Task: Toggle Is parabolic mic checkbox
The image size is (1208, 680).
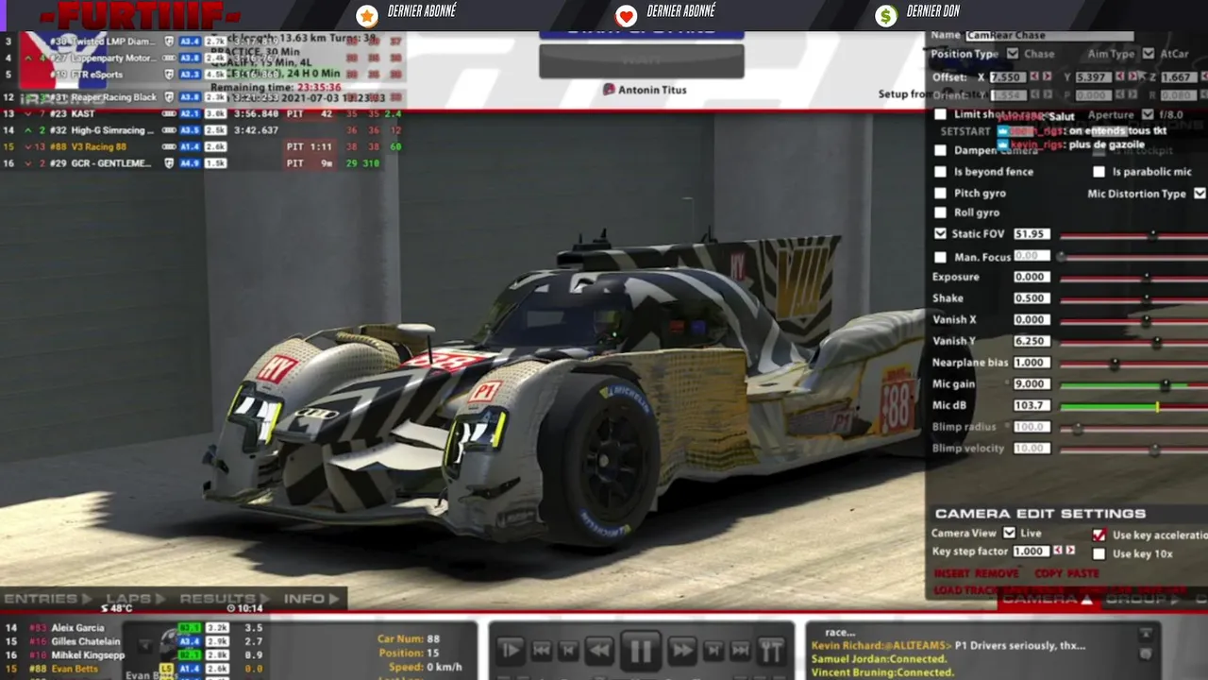Action: (1099, 172)
